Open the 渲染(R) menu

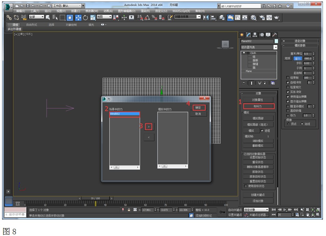145,11
